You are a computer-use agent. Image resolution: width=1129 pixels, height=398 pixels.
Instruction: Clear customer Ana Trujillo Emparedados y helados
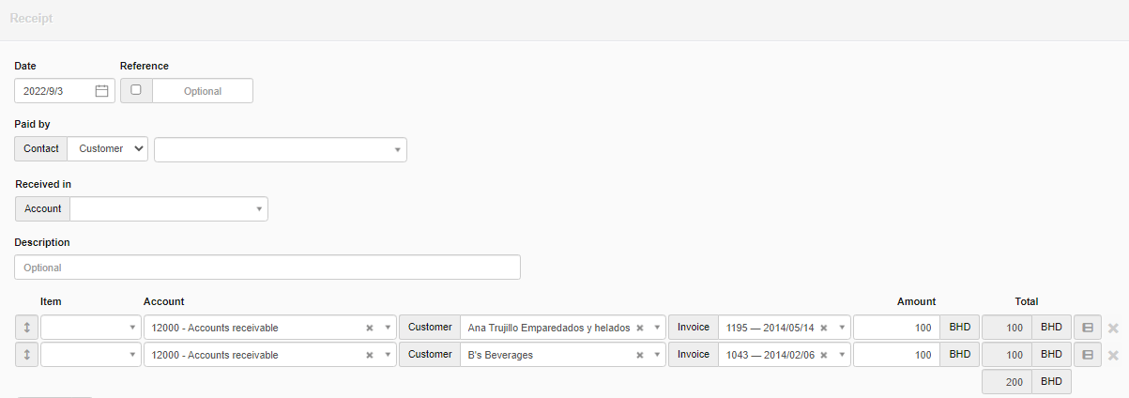pos(640,328)
